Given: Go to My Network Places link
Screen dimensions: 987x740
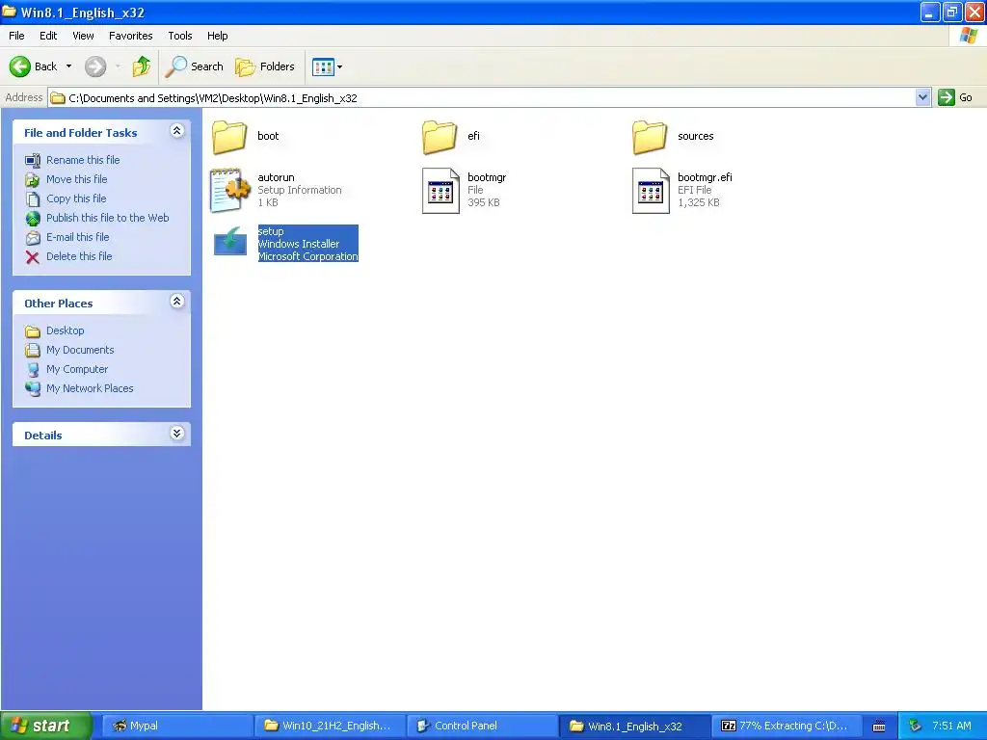Looking at the screenshot, I should 90,388.
